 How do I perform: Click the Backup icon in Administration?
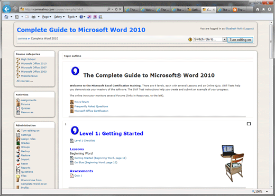(18, 151)
